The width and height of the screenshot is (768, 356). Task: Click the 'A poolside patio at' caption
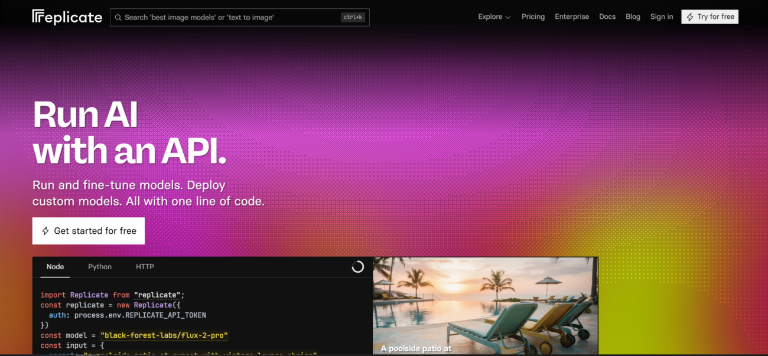pos(416,348)
